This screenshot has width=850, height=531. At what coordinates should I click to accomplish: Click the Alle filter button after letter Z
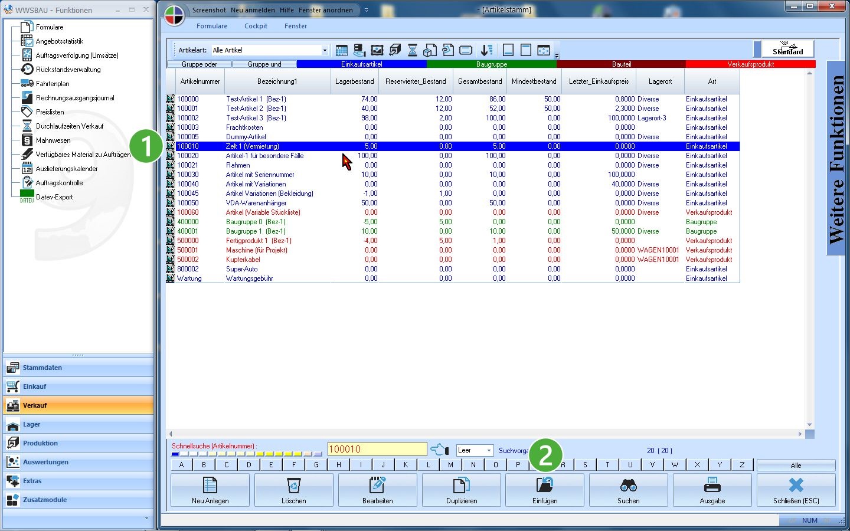pyautogui.click(x=796, y=465)
